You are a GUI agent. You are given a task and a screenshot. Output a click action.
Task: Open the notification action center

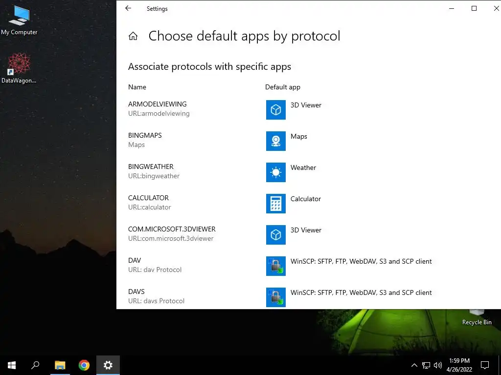coord(485,365)
